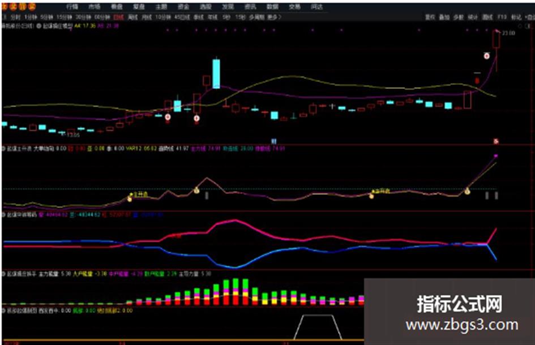Click the 统计 toolbar button
The width and height of the screenshot is (535, 345).
[x=473, y=17]
